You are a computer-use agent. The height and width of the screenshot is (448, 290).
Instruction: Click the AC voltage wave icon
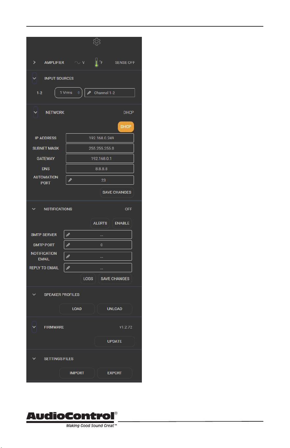point(78,63)
